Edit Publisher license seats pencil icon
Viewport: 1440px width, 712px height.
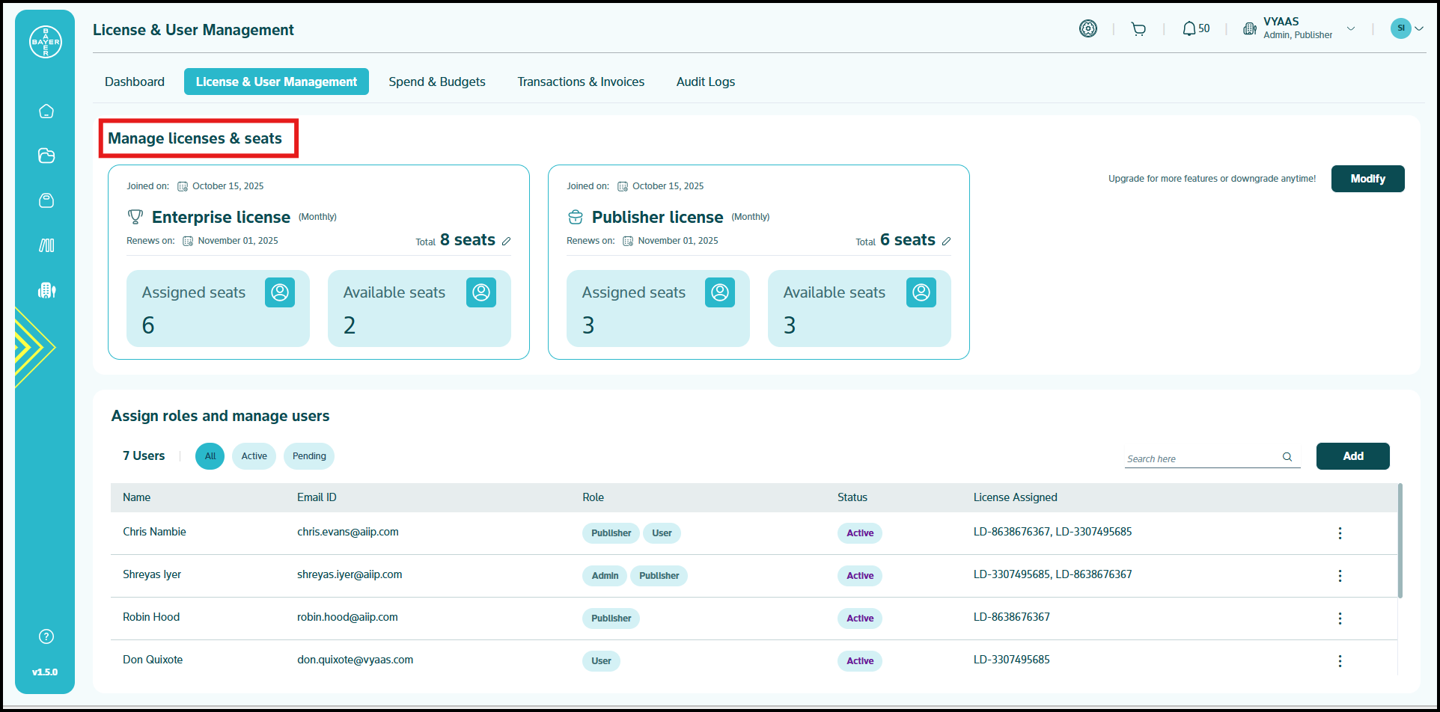pos(947,241)
